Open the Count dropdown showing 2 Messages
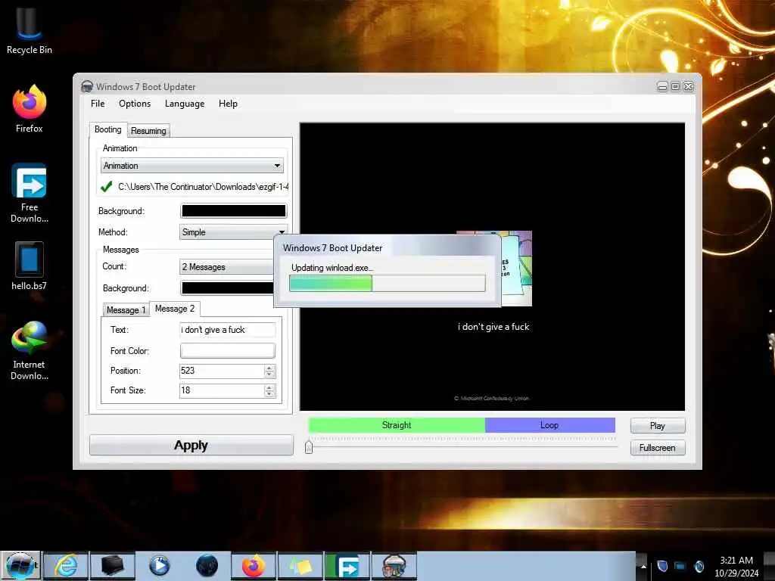The height and width of the screenshot is (581, 775). pos(227,267)
